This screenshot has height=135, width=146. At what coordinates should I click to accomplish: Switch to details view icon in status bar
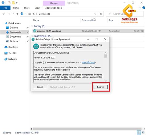139,133
